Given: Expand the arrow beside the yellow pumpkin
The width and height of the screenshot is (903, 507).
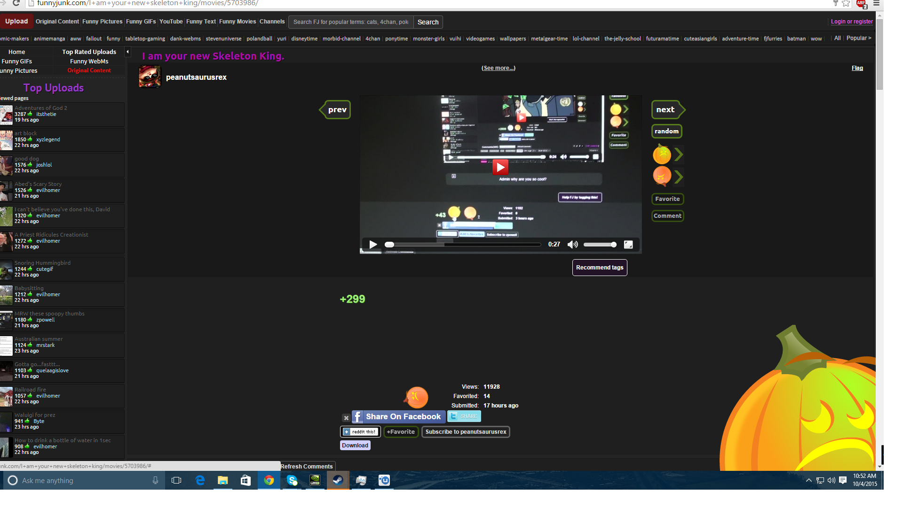Looking at the screenshot, I should [679, 154].
